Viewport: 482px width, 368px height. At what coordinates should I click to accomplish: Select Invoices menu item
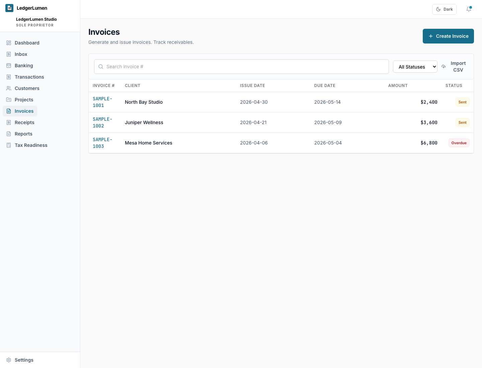[20, 111]
